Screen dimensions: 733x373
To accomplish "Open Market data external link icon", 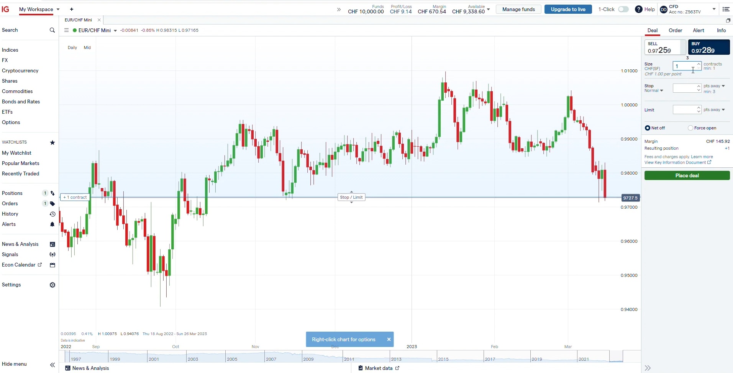I will click(397, 368).
